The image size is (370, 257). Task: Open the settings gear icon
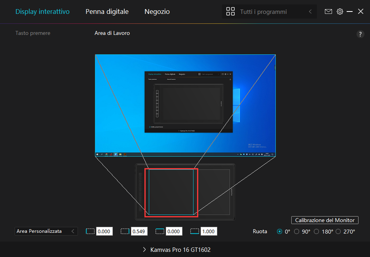click(x=340, y=12)
